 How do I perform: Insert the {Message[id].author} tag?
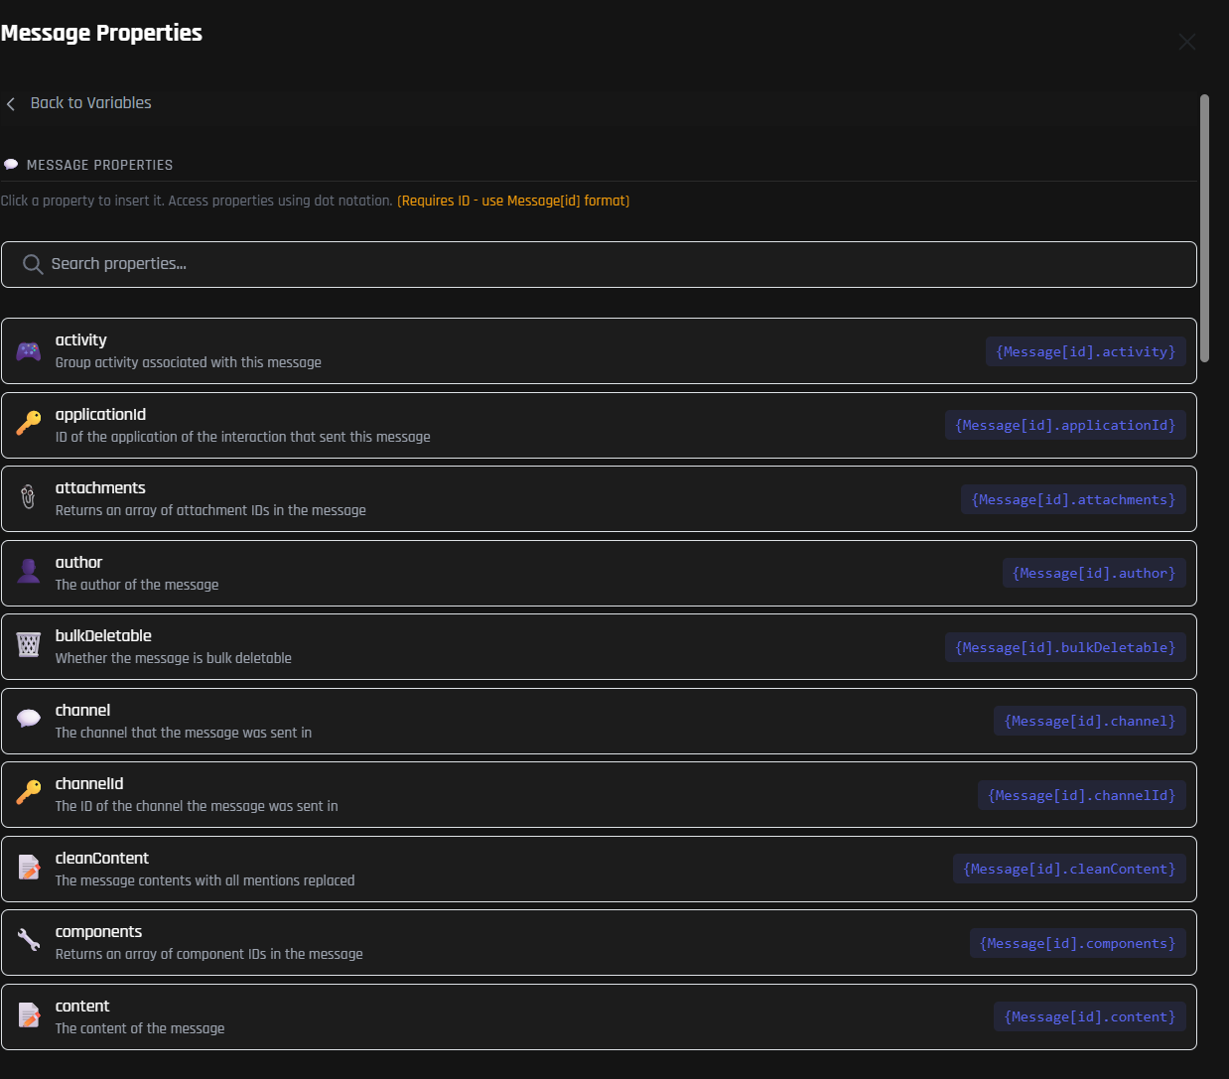1093,574
